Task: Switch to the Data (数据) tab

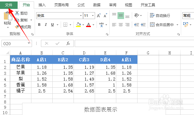Action: (97, 5)
